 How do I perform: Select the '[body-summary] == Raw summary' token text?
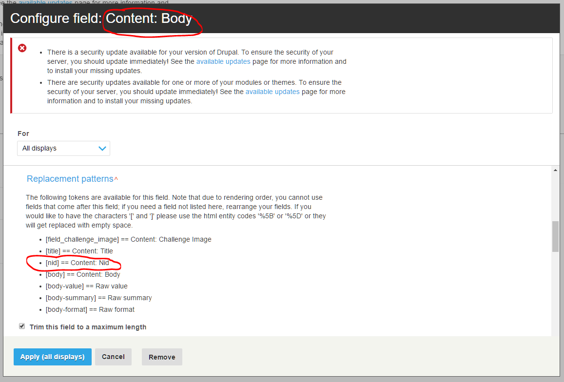(x=98, y=298)
